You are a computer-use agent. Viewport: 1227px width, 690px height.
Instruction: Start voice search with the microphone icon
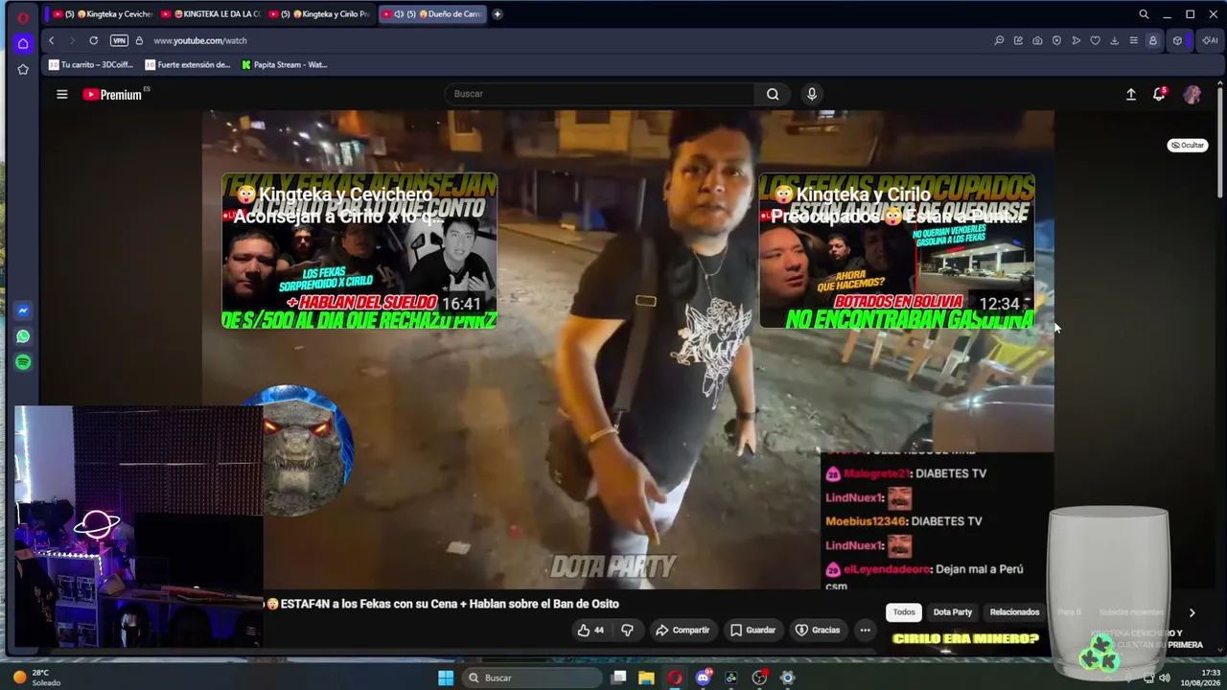coord(812,94)
